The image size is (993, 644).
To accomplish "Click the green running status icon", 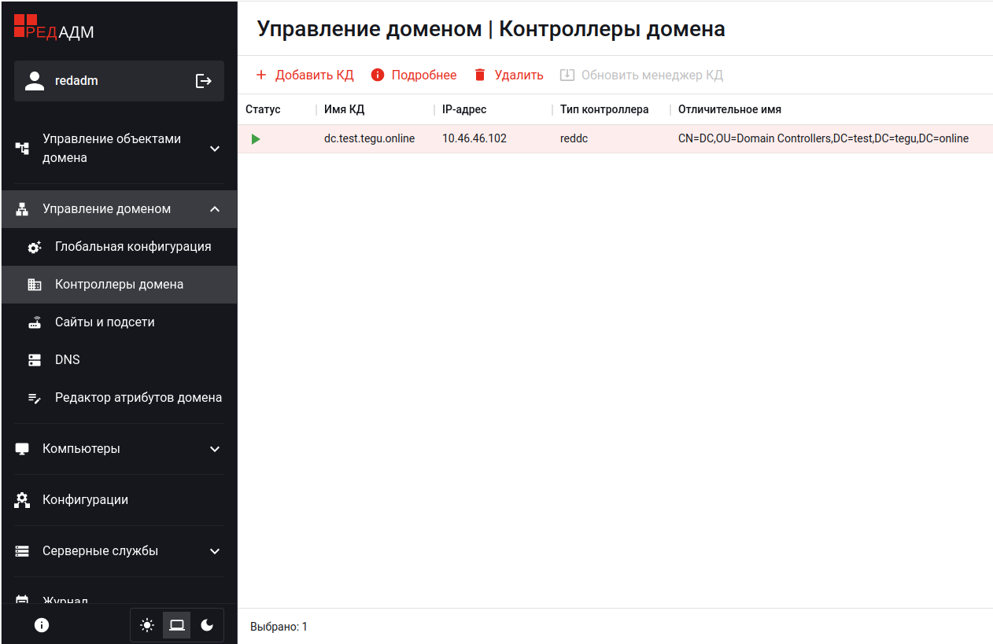I will (256, 139).
